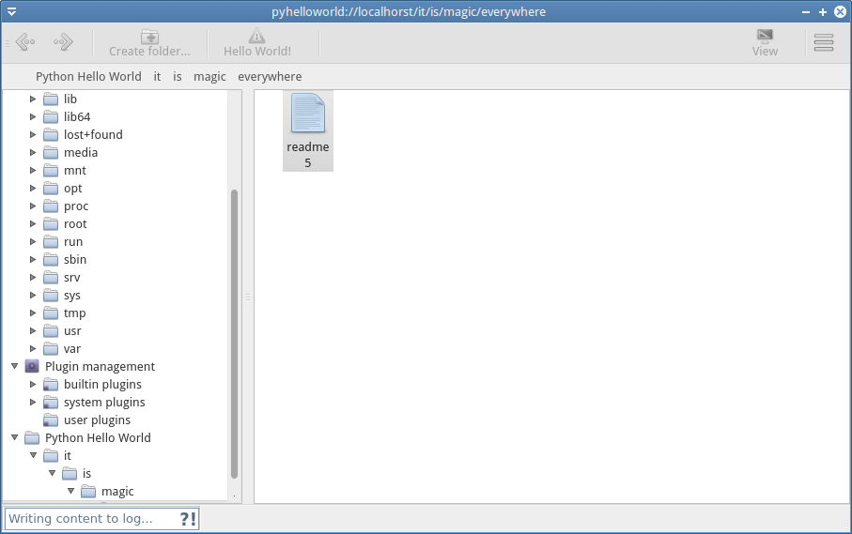The image size is (852, 534).
Task: Go forward with the right arrow icon
Action: click(63, 42)
